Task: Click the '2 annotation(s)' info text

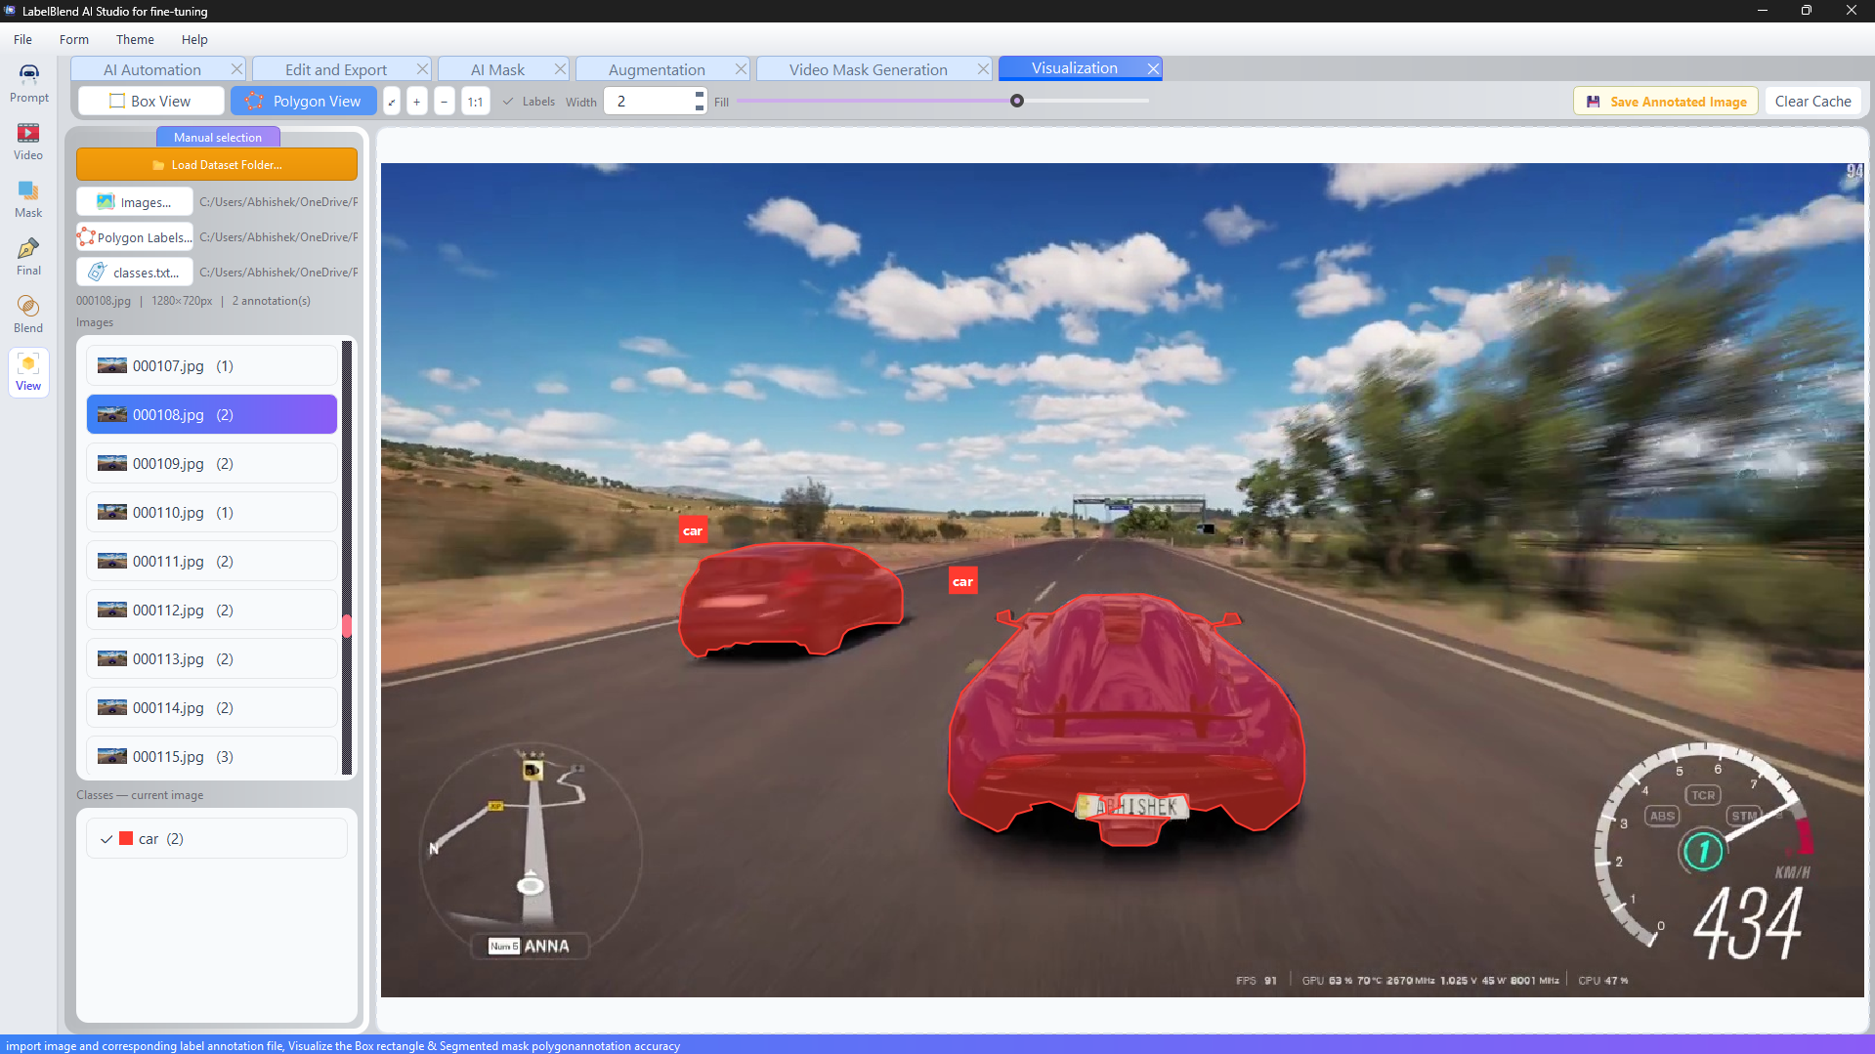Action: tap(272, 301)
